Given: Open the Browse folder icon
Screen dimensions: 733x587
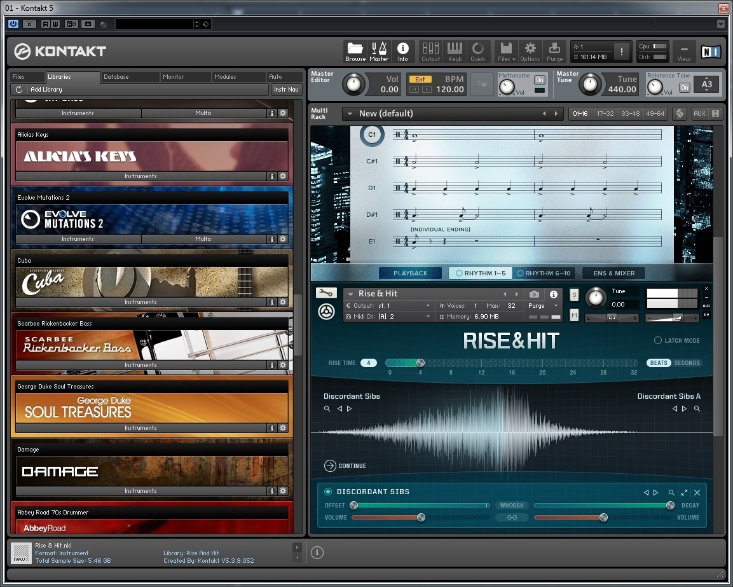Looking at the screenshot, I should (x=355, y=52).
